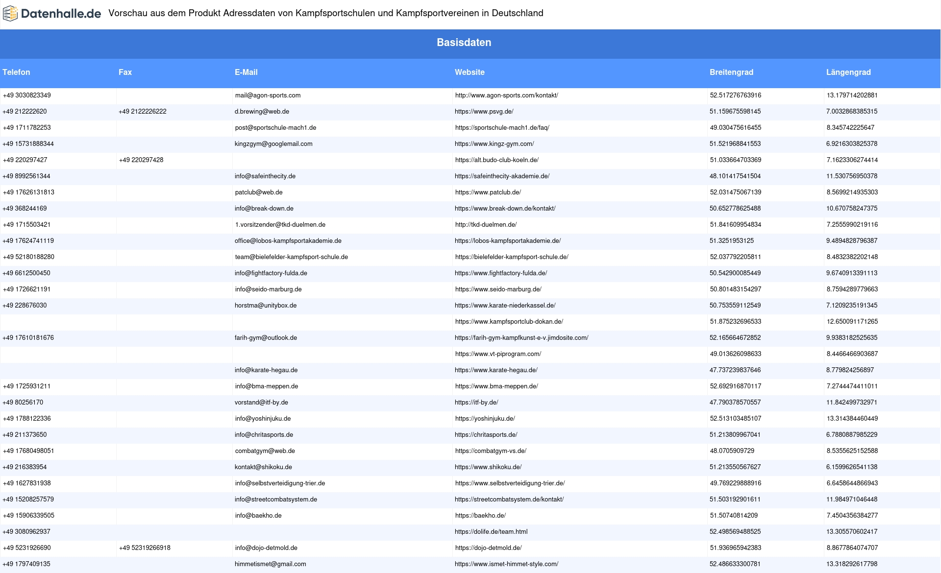Click the Telefon column header
Screen dimensions: 941x573
pyautogui.click(x=16, y=72)
